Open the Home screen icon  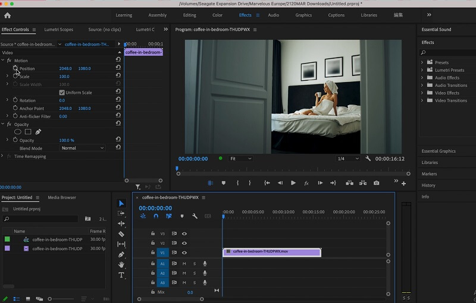point(7,15)
